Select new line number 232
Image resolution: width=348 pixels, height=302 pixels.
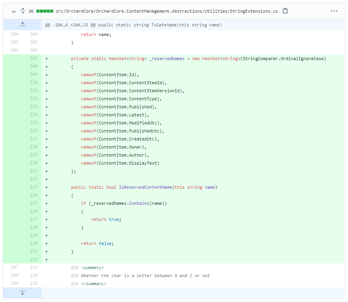[34, 259]
